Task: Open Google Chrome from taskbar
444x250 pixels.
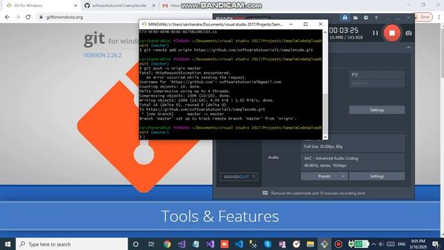Action: pyautogui.click(x=167, y=244)
